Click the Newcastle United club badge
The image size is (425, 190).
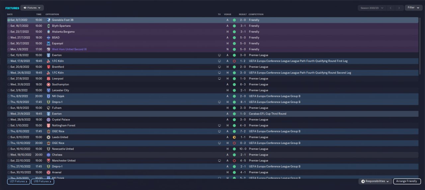click(x=48, y=149)
